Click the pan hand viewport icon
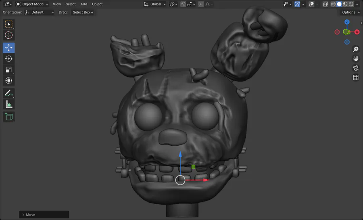The image size is (363, 220). 356,59
